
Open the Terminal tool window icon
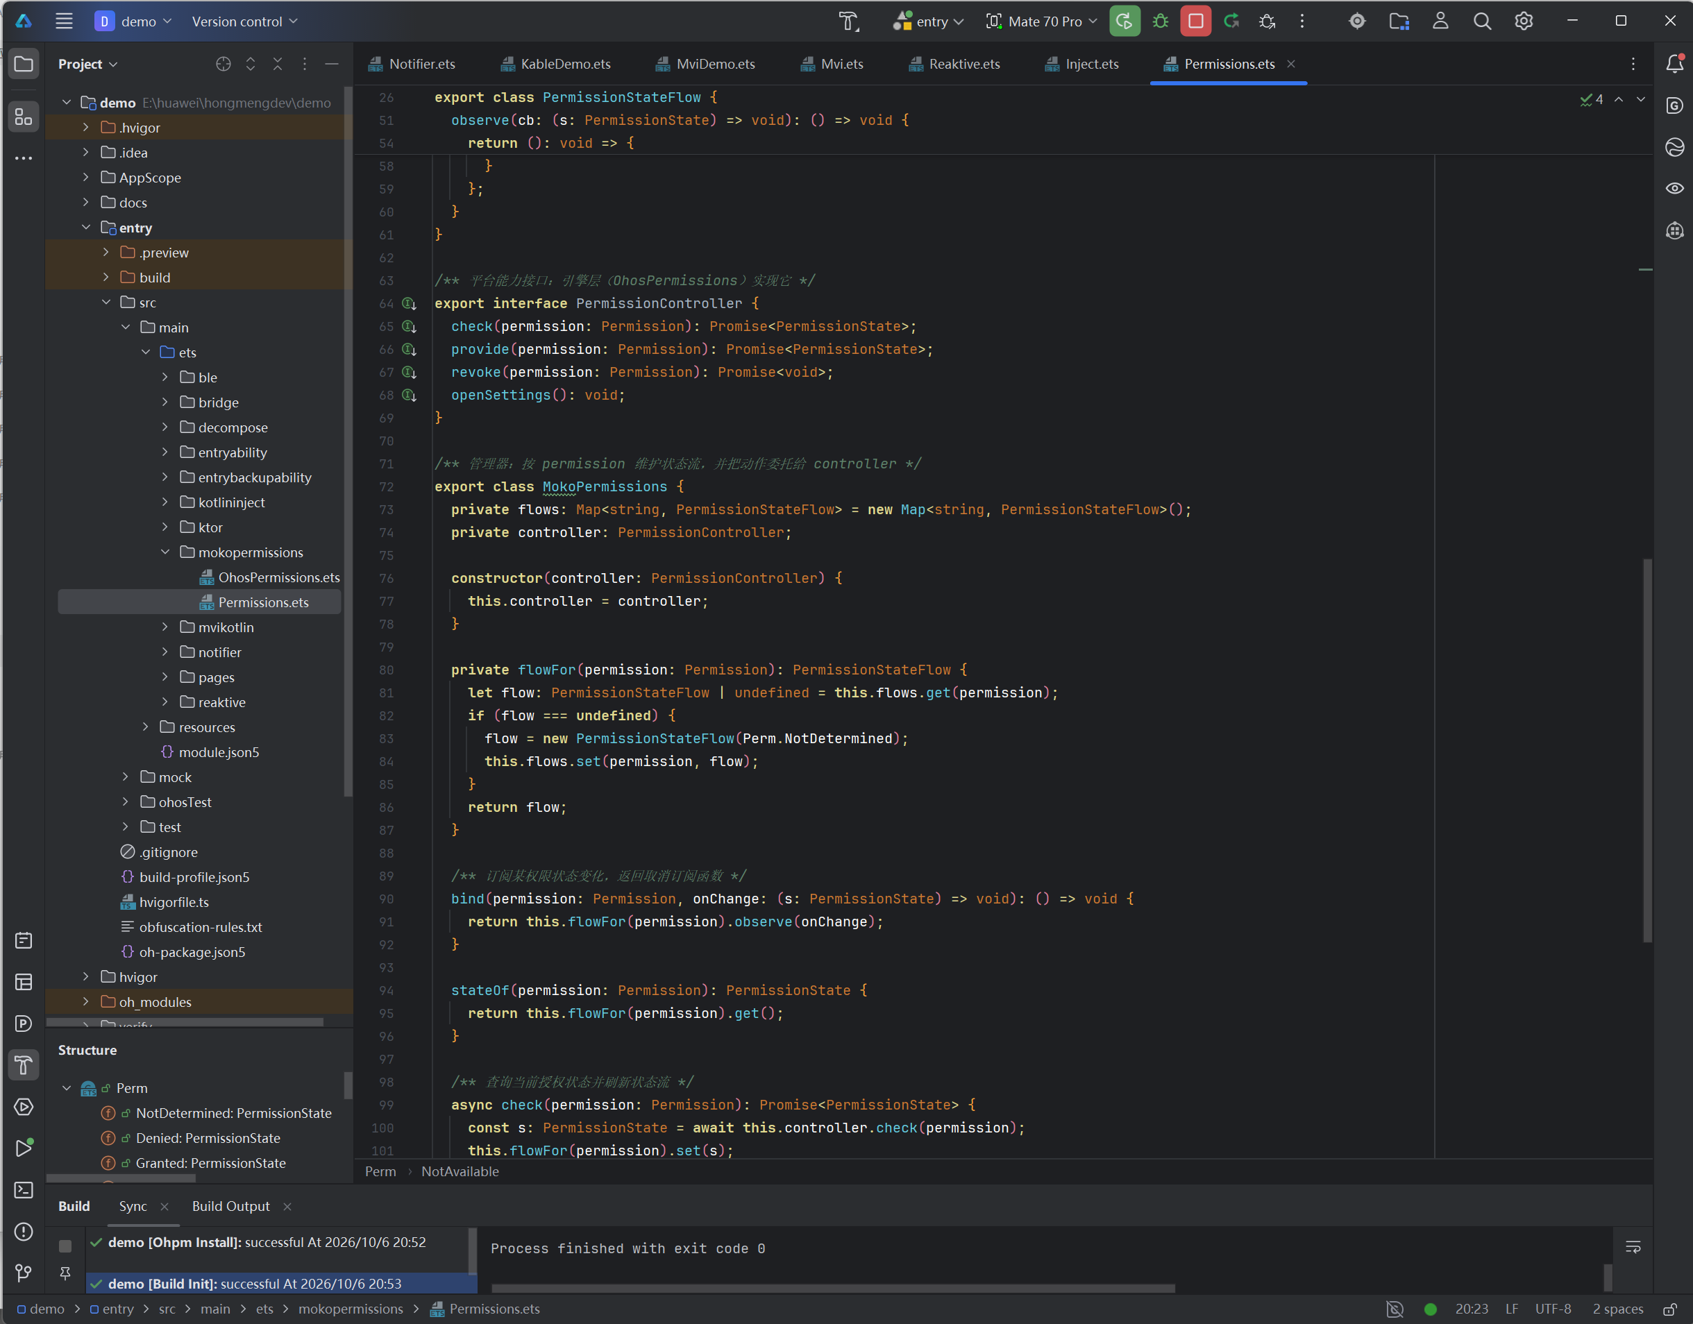(x=24, y=1189)
